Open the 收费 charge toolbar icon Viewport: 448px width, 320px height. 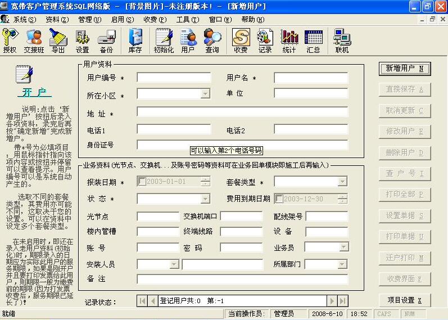(x=241, y=40)
